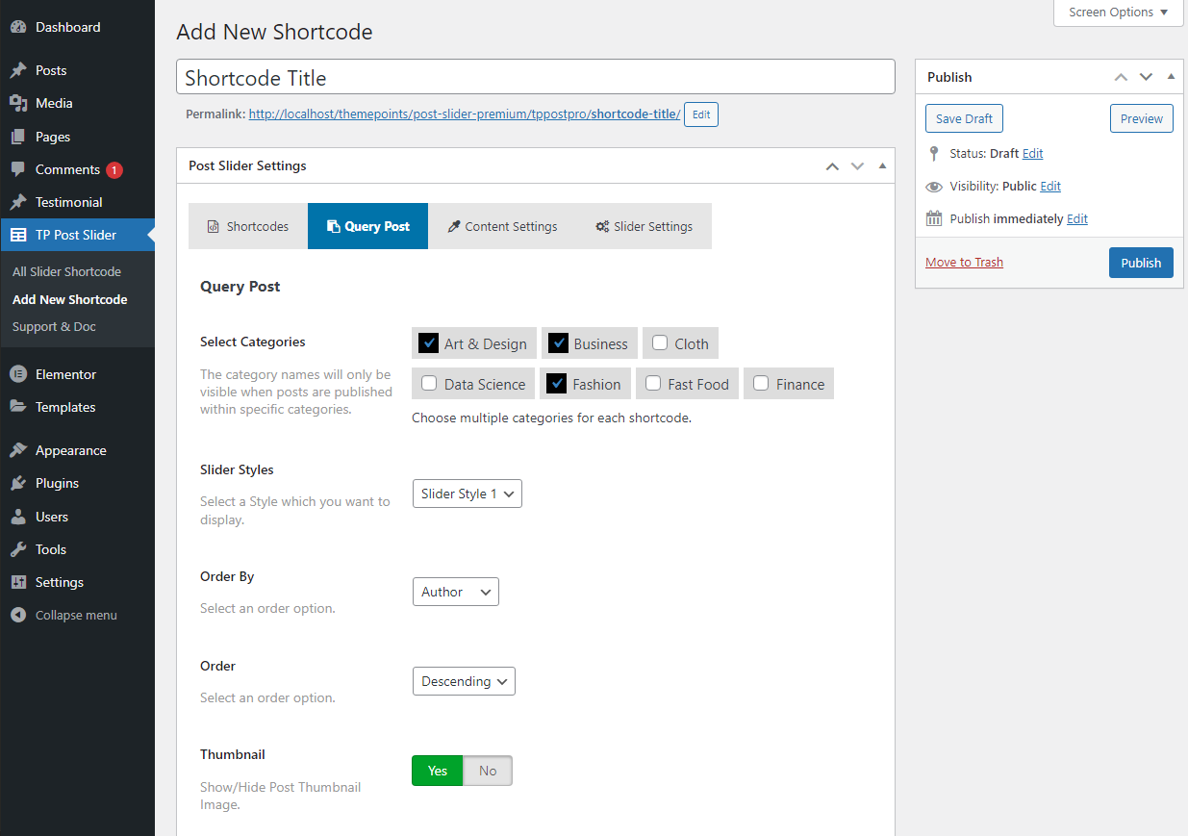This screenshot has height=836, width=1188.
Task: Open the Slider Settings tab
Action: [x=644, y=226]
